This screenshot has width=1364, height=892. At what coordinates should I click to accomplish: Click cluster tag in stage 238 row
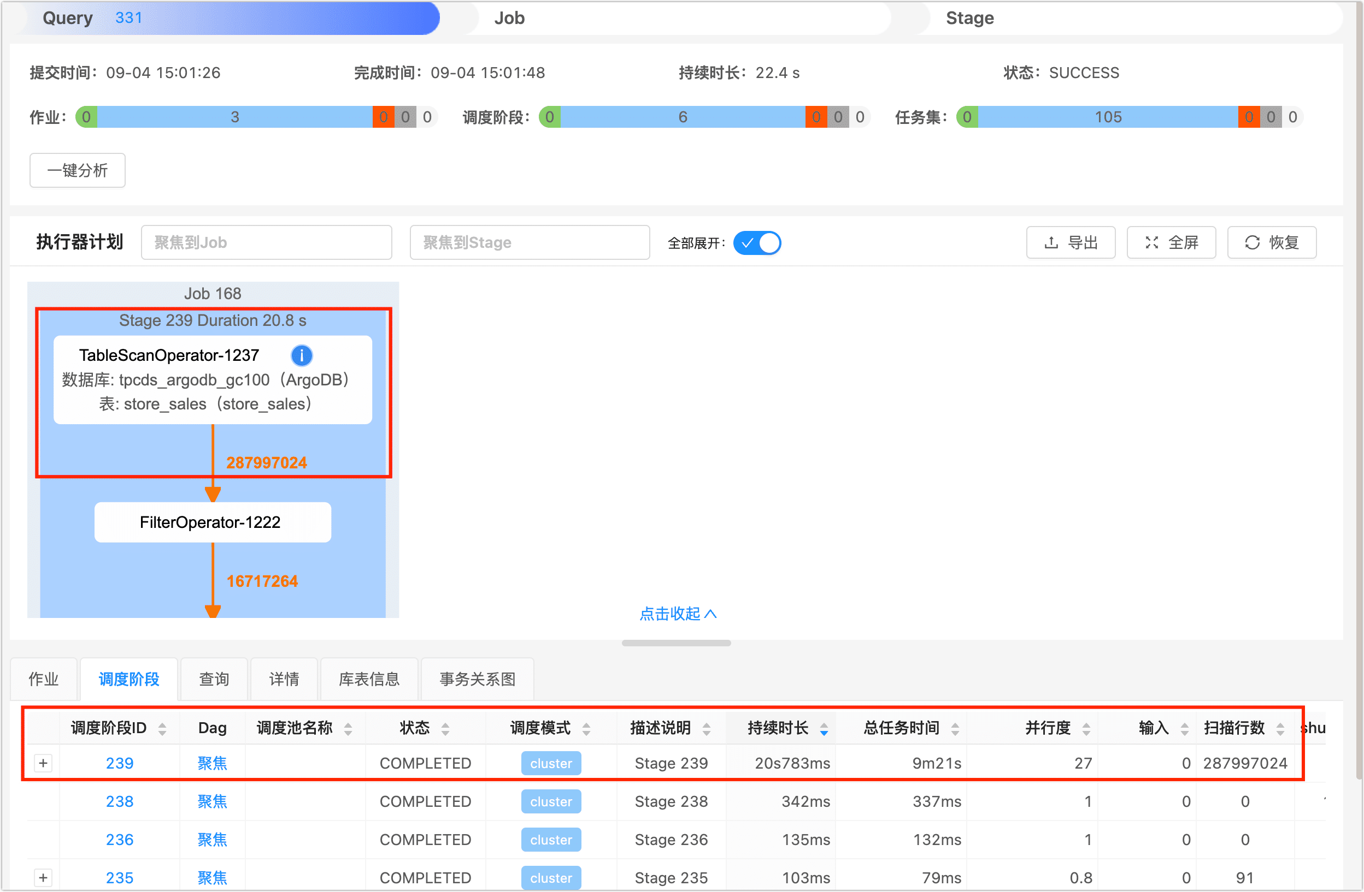click(551, 801)
